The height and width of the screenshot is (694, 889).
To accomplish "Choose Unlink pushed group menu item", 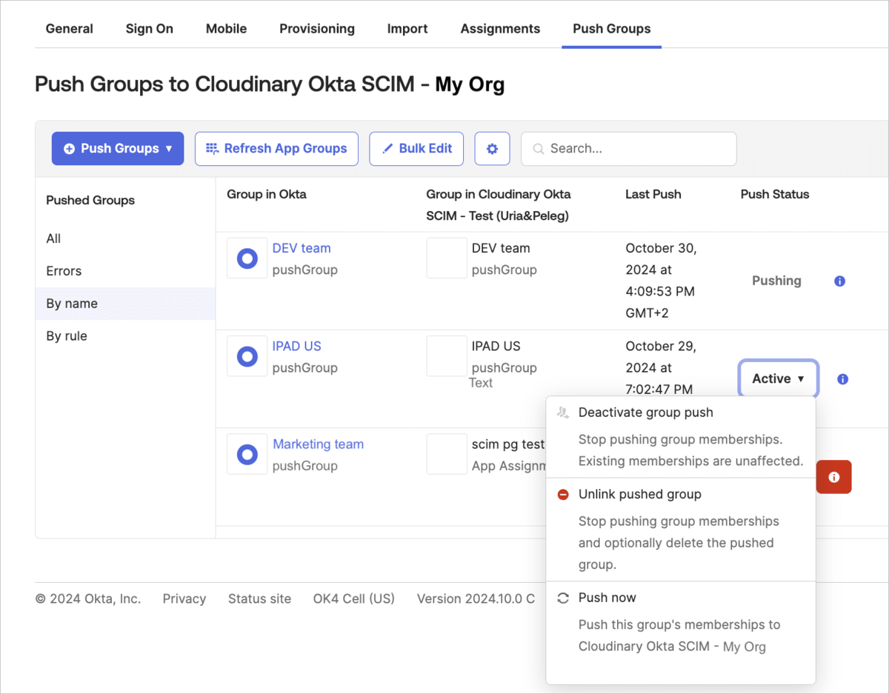I will 681,530.
